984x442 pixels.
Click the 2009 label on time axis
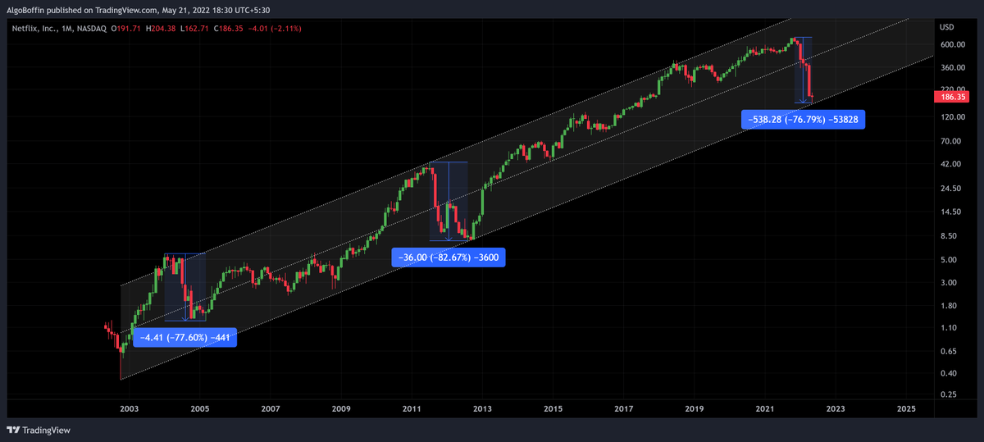341,408
